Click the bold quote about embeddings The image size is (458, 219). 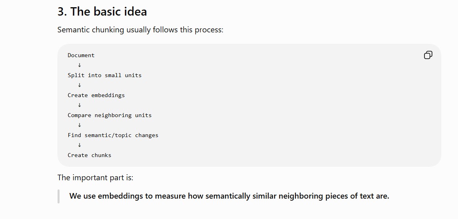(x=229, y=196)
